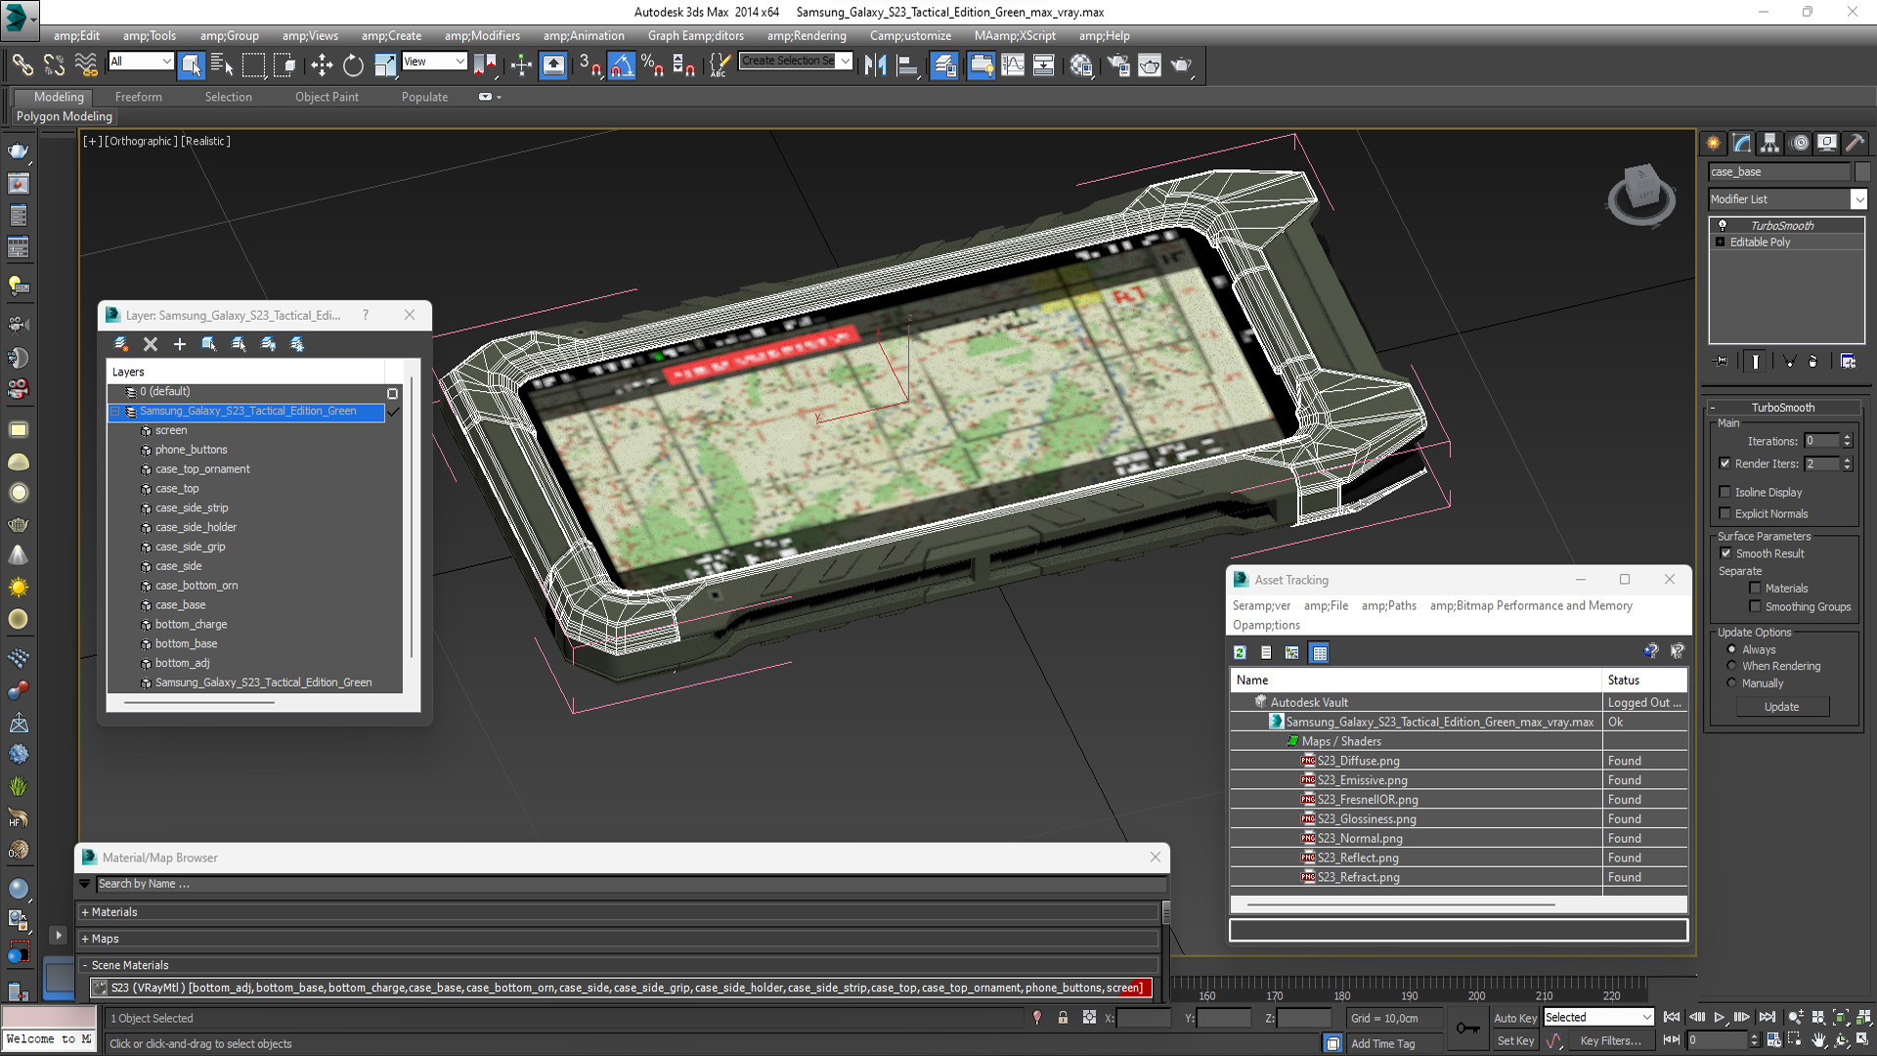
Task: Click the Unlink Selection tool
Action: 54,66
